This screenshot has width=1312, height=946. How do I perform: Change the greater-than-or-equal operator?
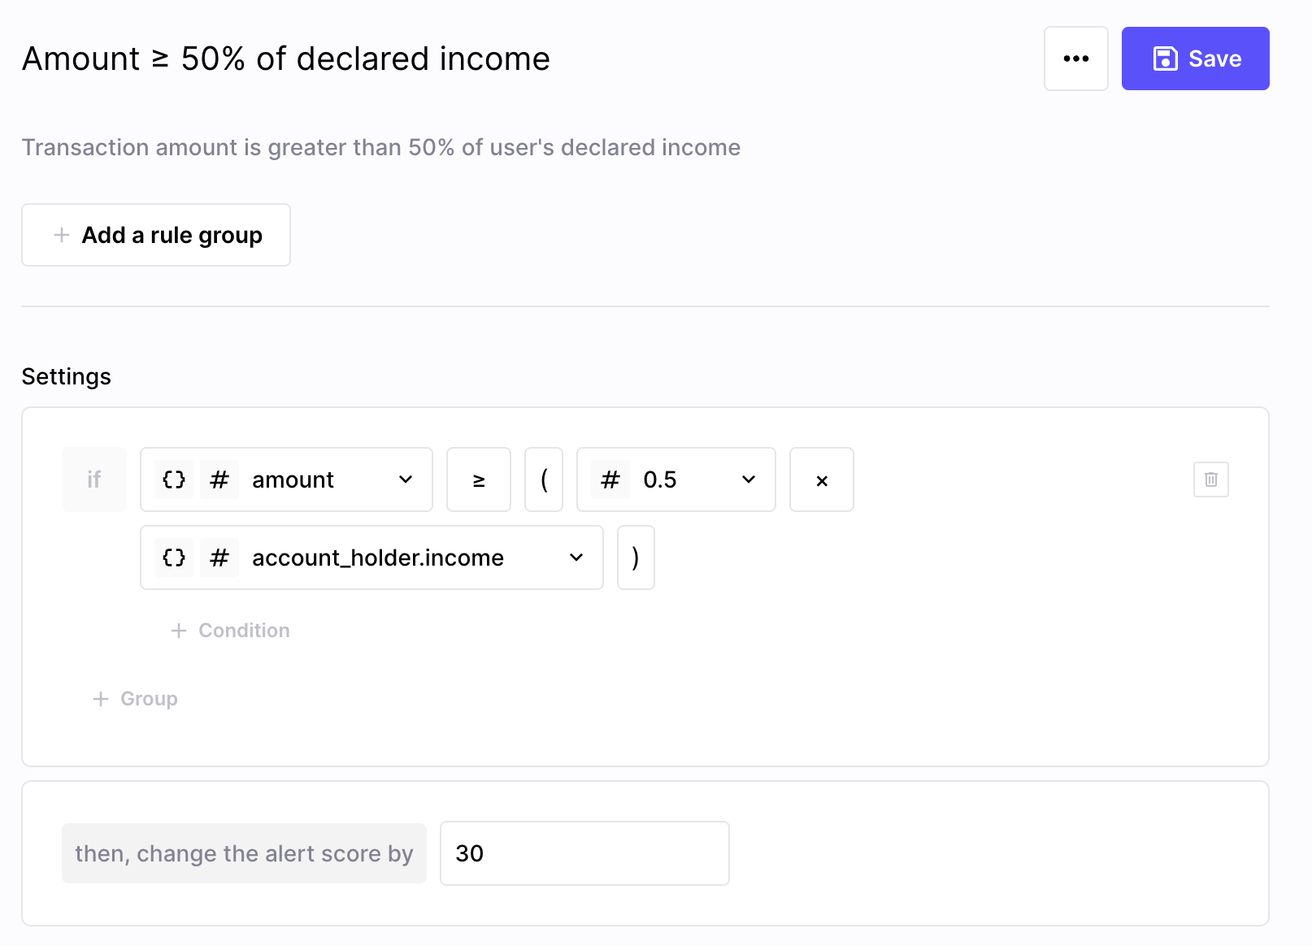(479, 480)
